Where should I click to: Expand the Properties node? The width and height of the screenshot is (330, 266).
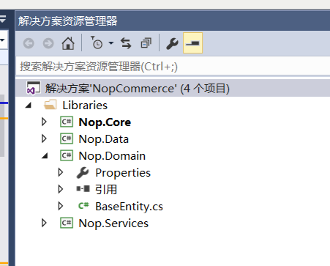(x=61, y=172)
